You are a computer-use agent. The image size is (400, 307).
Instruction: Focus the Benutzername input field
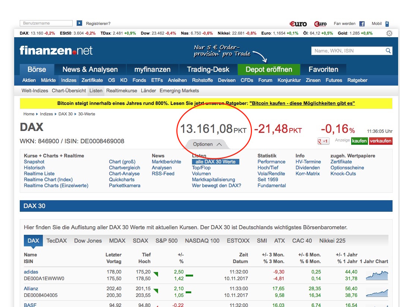(46, 23)
